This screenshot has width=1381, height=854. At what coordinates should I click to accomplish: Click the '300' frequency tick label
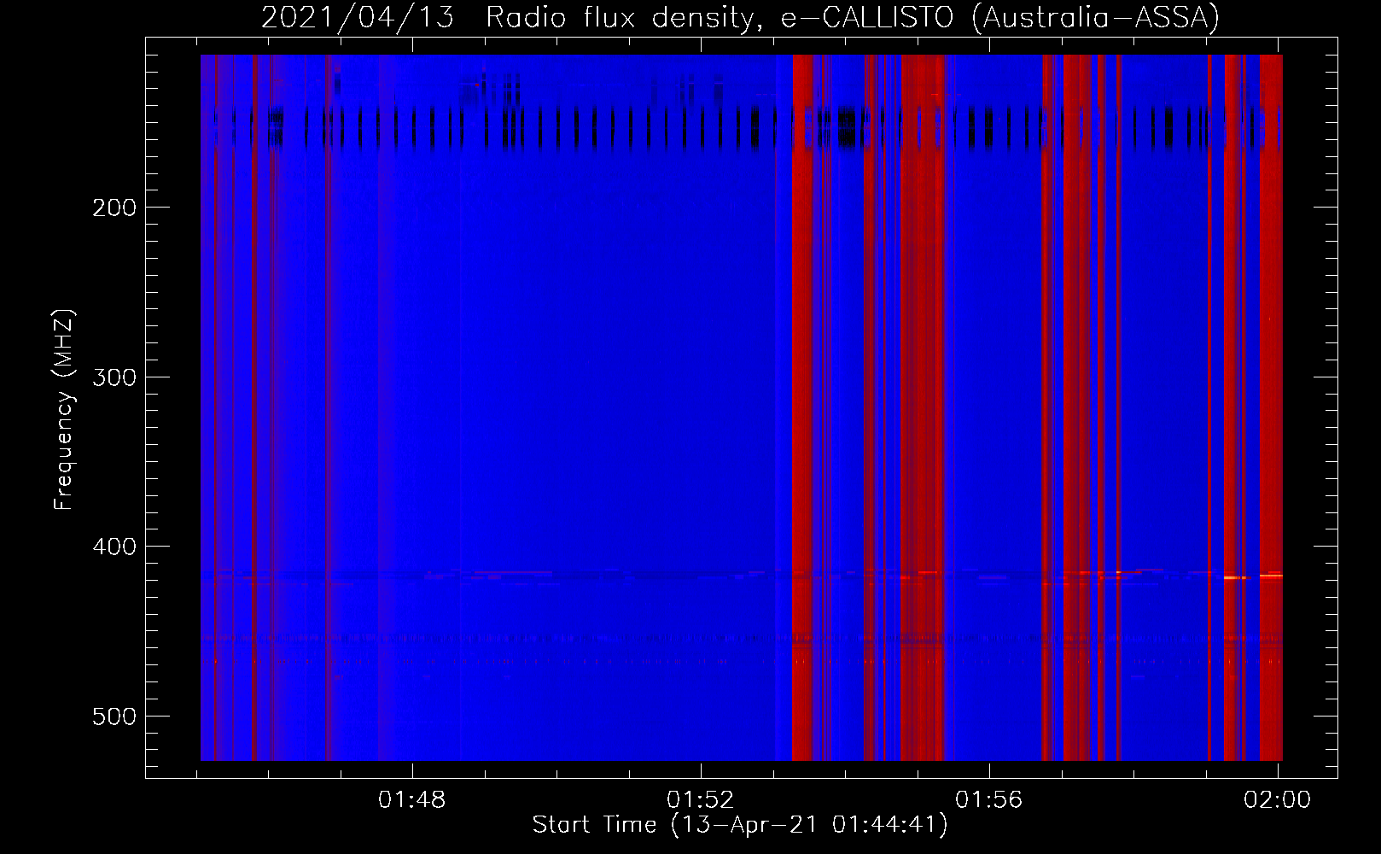114,377
